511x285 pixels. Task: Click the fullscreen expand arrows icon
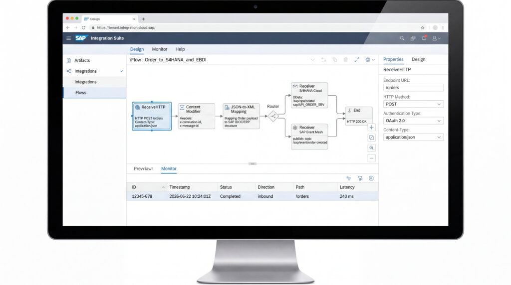click(357, 60)
